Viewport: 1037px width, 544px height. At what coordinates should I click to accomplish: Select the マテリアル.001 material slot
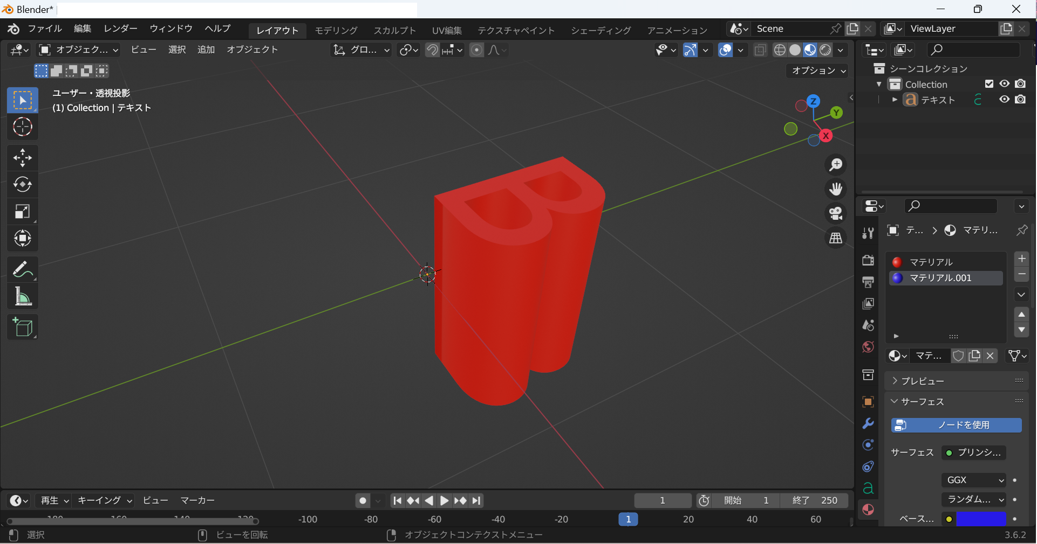[946, 278]
